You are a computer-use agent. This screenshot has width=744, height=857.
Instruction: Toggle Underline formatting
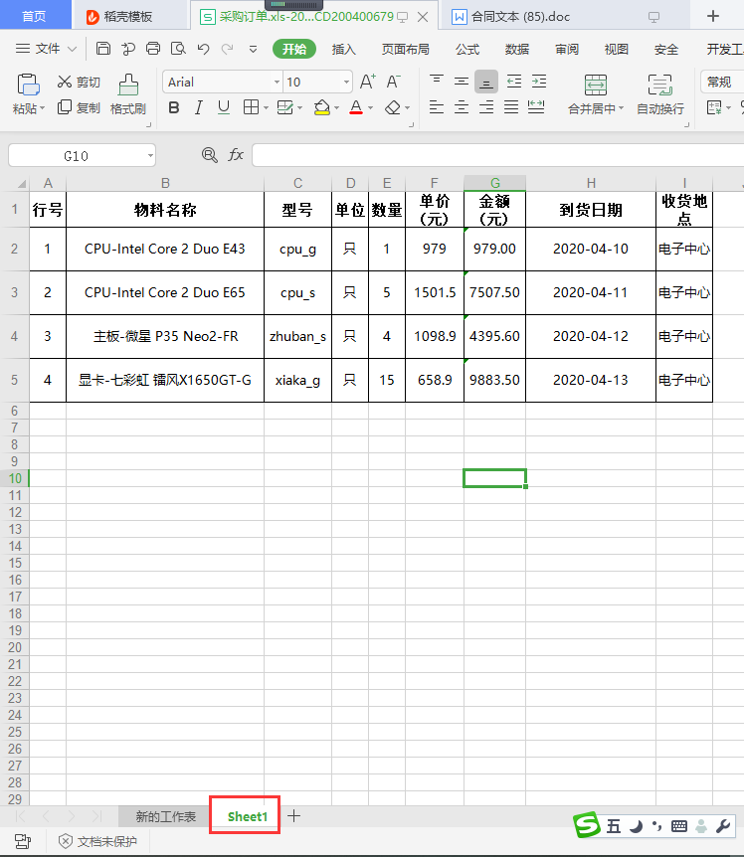223,107
